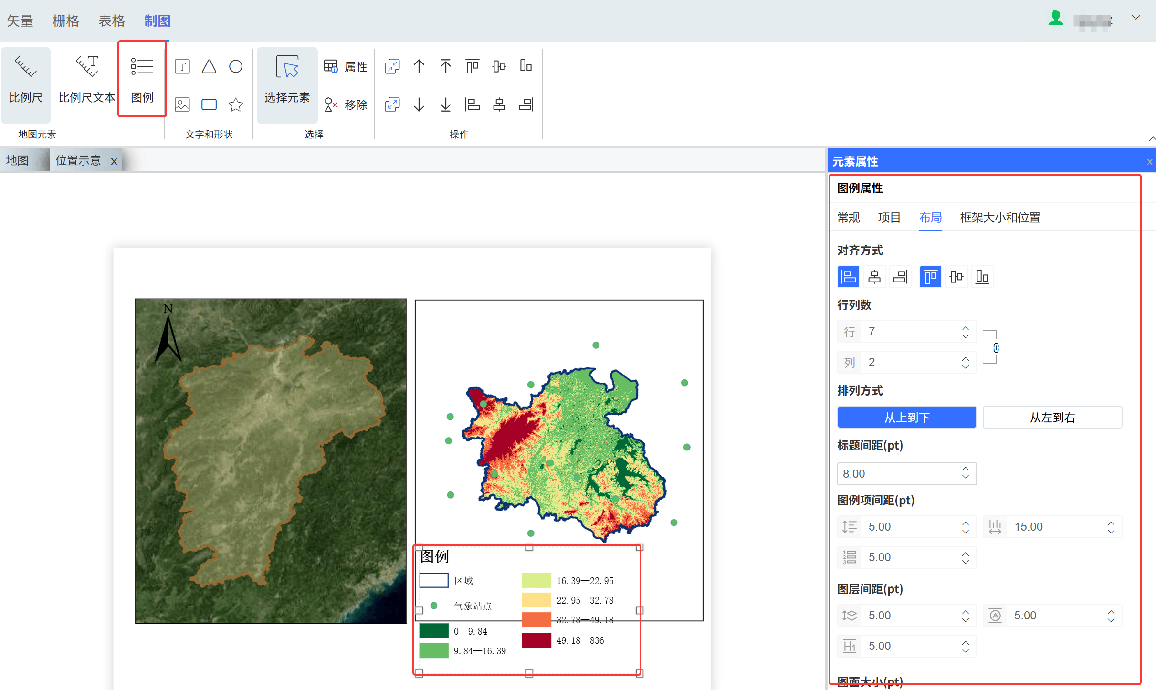Toggle right alignment in layout panel
This screenshot has width=1156, height=690.
pos(900,277)
